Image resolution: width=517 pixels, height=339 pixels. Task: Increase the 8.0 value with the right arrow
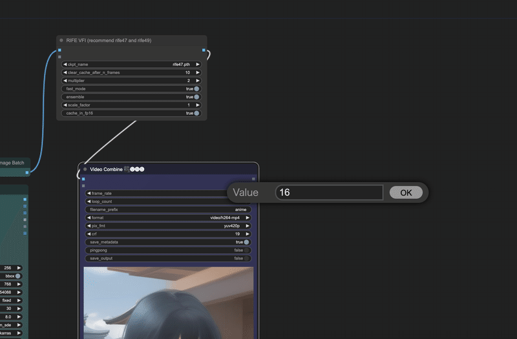pyautogui.click(x=19, y=316)
